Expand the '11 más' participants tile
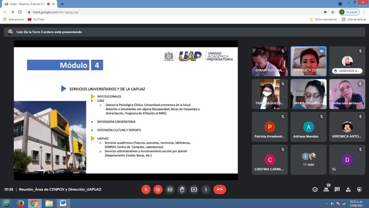The width and height of the screenshot is (369, 208). [308, 160]
